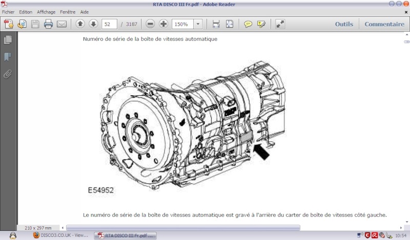This screenshot has width=410, height=240.
Task: Switch to read mode with expand arrows icon
Action: 280,24
